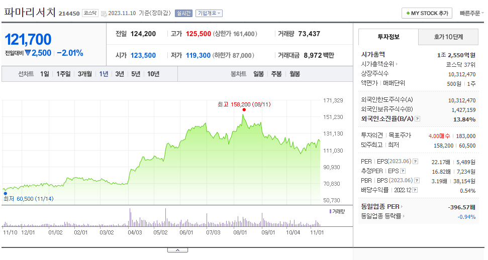
Task: Click the volume value 73,437
Action: click(x=309, y=34)
